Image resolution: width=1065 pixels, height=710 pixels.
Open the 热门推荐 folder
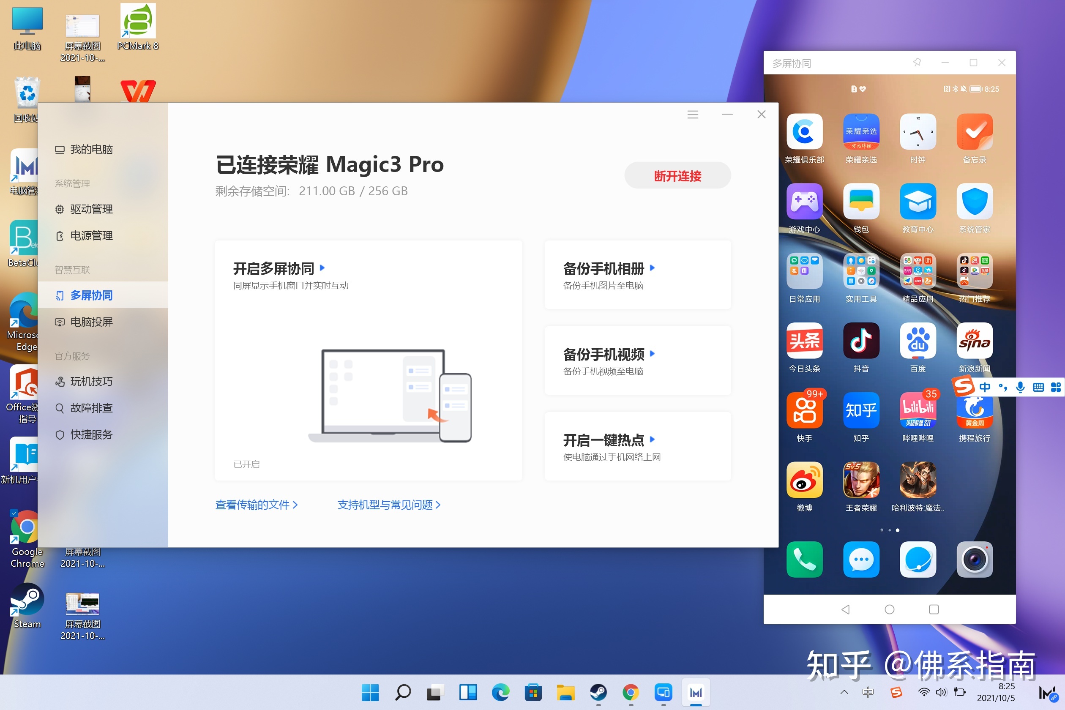click(x=974, y=271)
